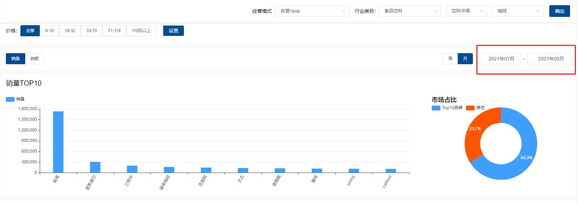Choose the 19-32 price range
The width and height of the screenshot is (578, 204).
pos(70,31)
